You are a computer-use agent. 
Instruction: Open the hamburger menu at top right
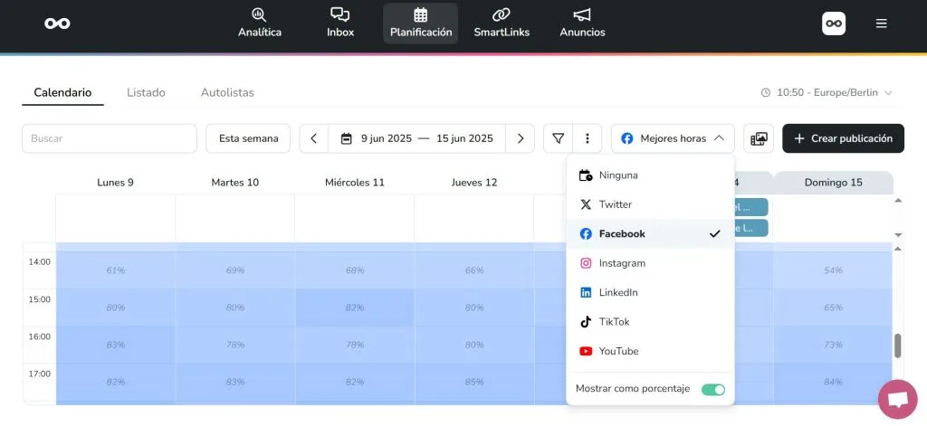pos(881,24)
